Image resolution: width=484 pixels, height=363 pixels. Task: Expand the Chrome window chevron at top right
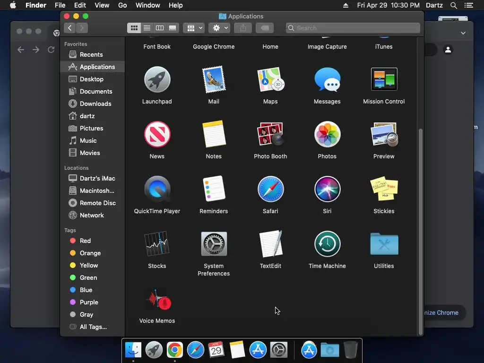pyautogui.click(x=463, y=33)
